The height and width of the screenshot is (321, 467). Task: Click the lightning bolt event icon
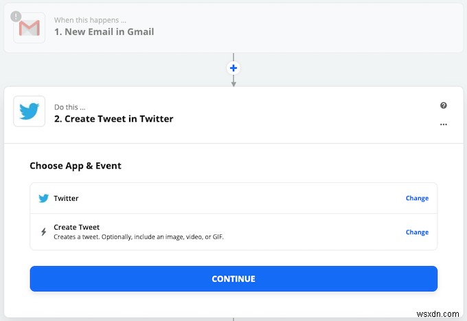point(43,232)
